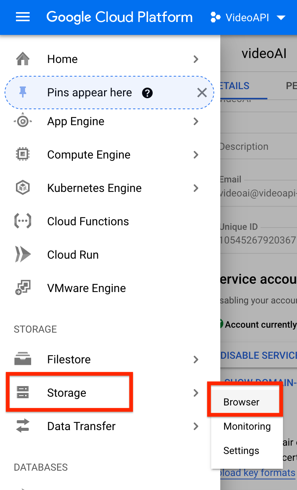Click the Home house icon
Screen dimensions: 297x490
coord(23,59)
